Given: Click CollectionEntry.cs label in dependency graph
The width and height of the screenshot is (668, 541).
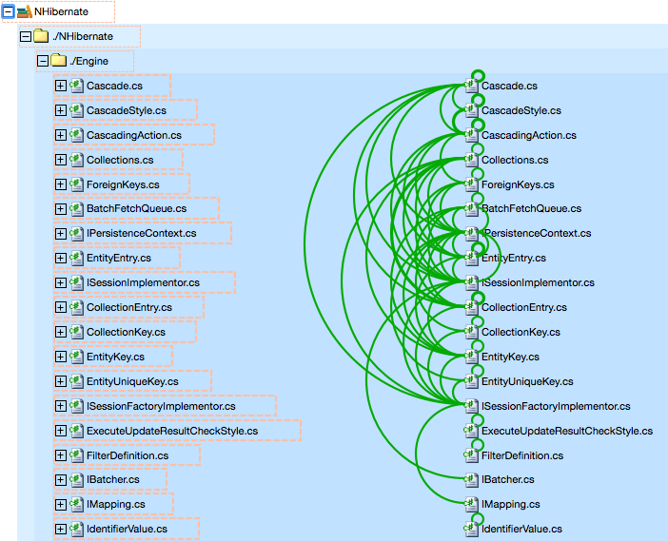Looking at the screenshot, I should click(x=524, y=307).
